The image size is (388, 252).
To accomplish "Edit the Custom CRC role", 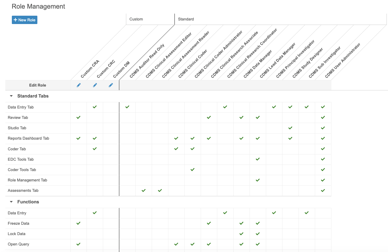I will pos(95,85).
